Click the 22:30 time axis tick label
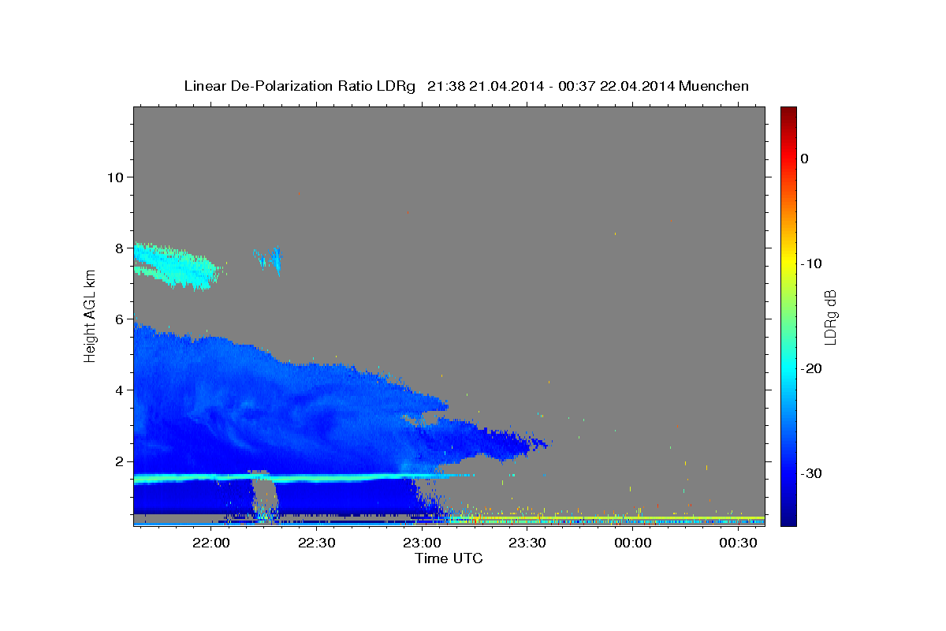 point(317,543)
